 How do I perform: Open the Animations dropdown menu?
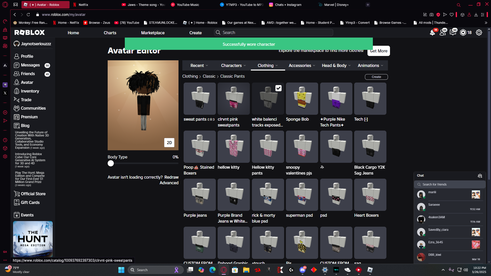coord(370,66)
